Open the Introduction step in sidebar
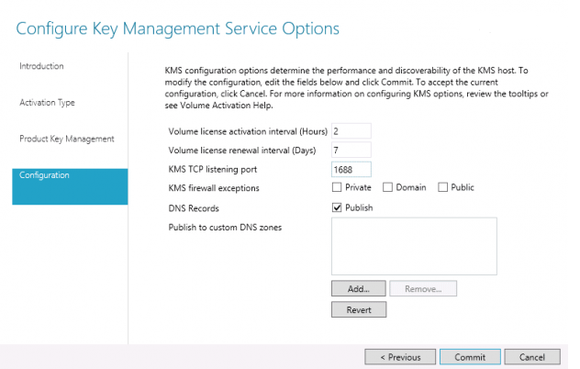580x369 pixels. (41, 66)
